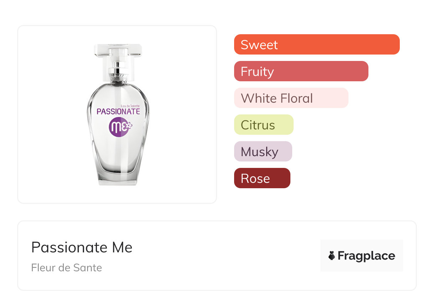Click the letters ME in the purple circle
Screen dimensions: 434x308
coord(117,128)
